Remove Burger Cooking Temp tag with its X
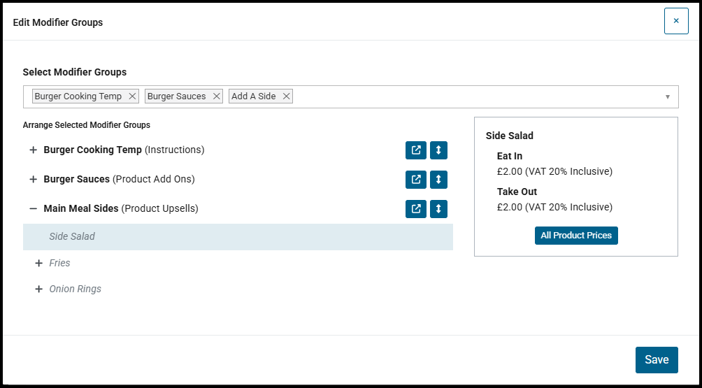Image resolution: width=702 pixels, height=388 pixels. tap(132, 96)
